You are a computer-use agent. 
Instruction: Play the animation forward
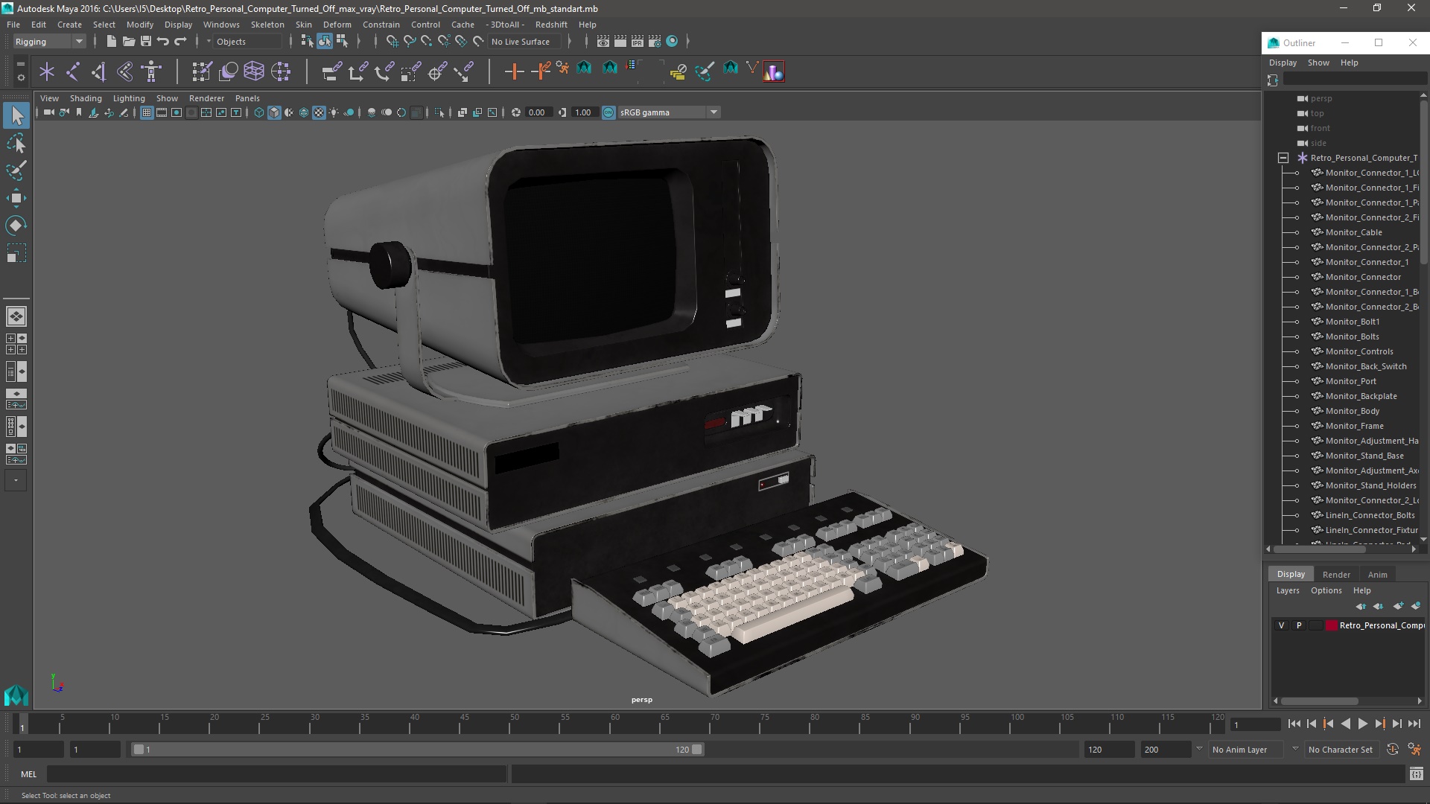(x=1362, y=724)
